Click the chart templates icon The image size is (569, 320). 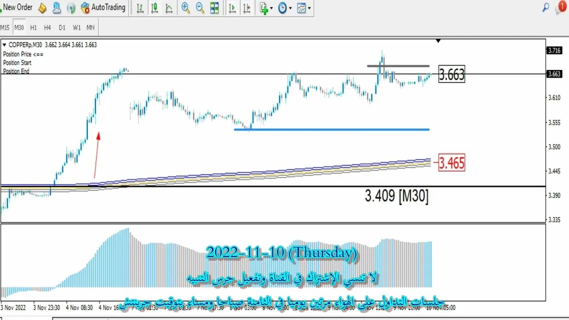tap(301, 8)
